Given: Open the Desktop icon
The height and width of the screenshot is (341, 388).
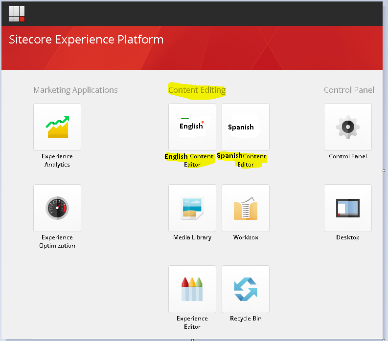Looking at the screenshot, I should click(x=348, y=208).
